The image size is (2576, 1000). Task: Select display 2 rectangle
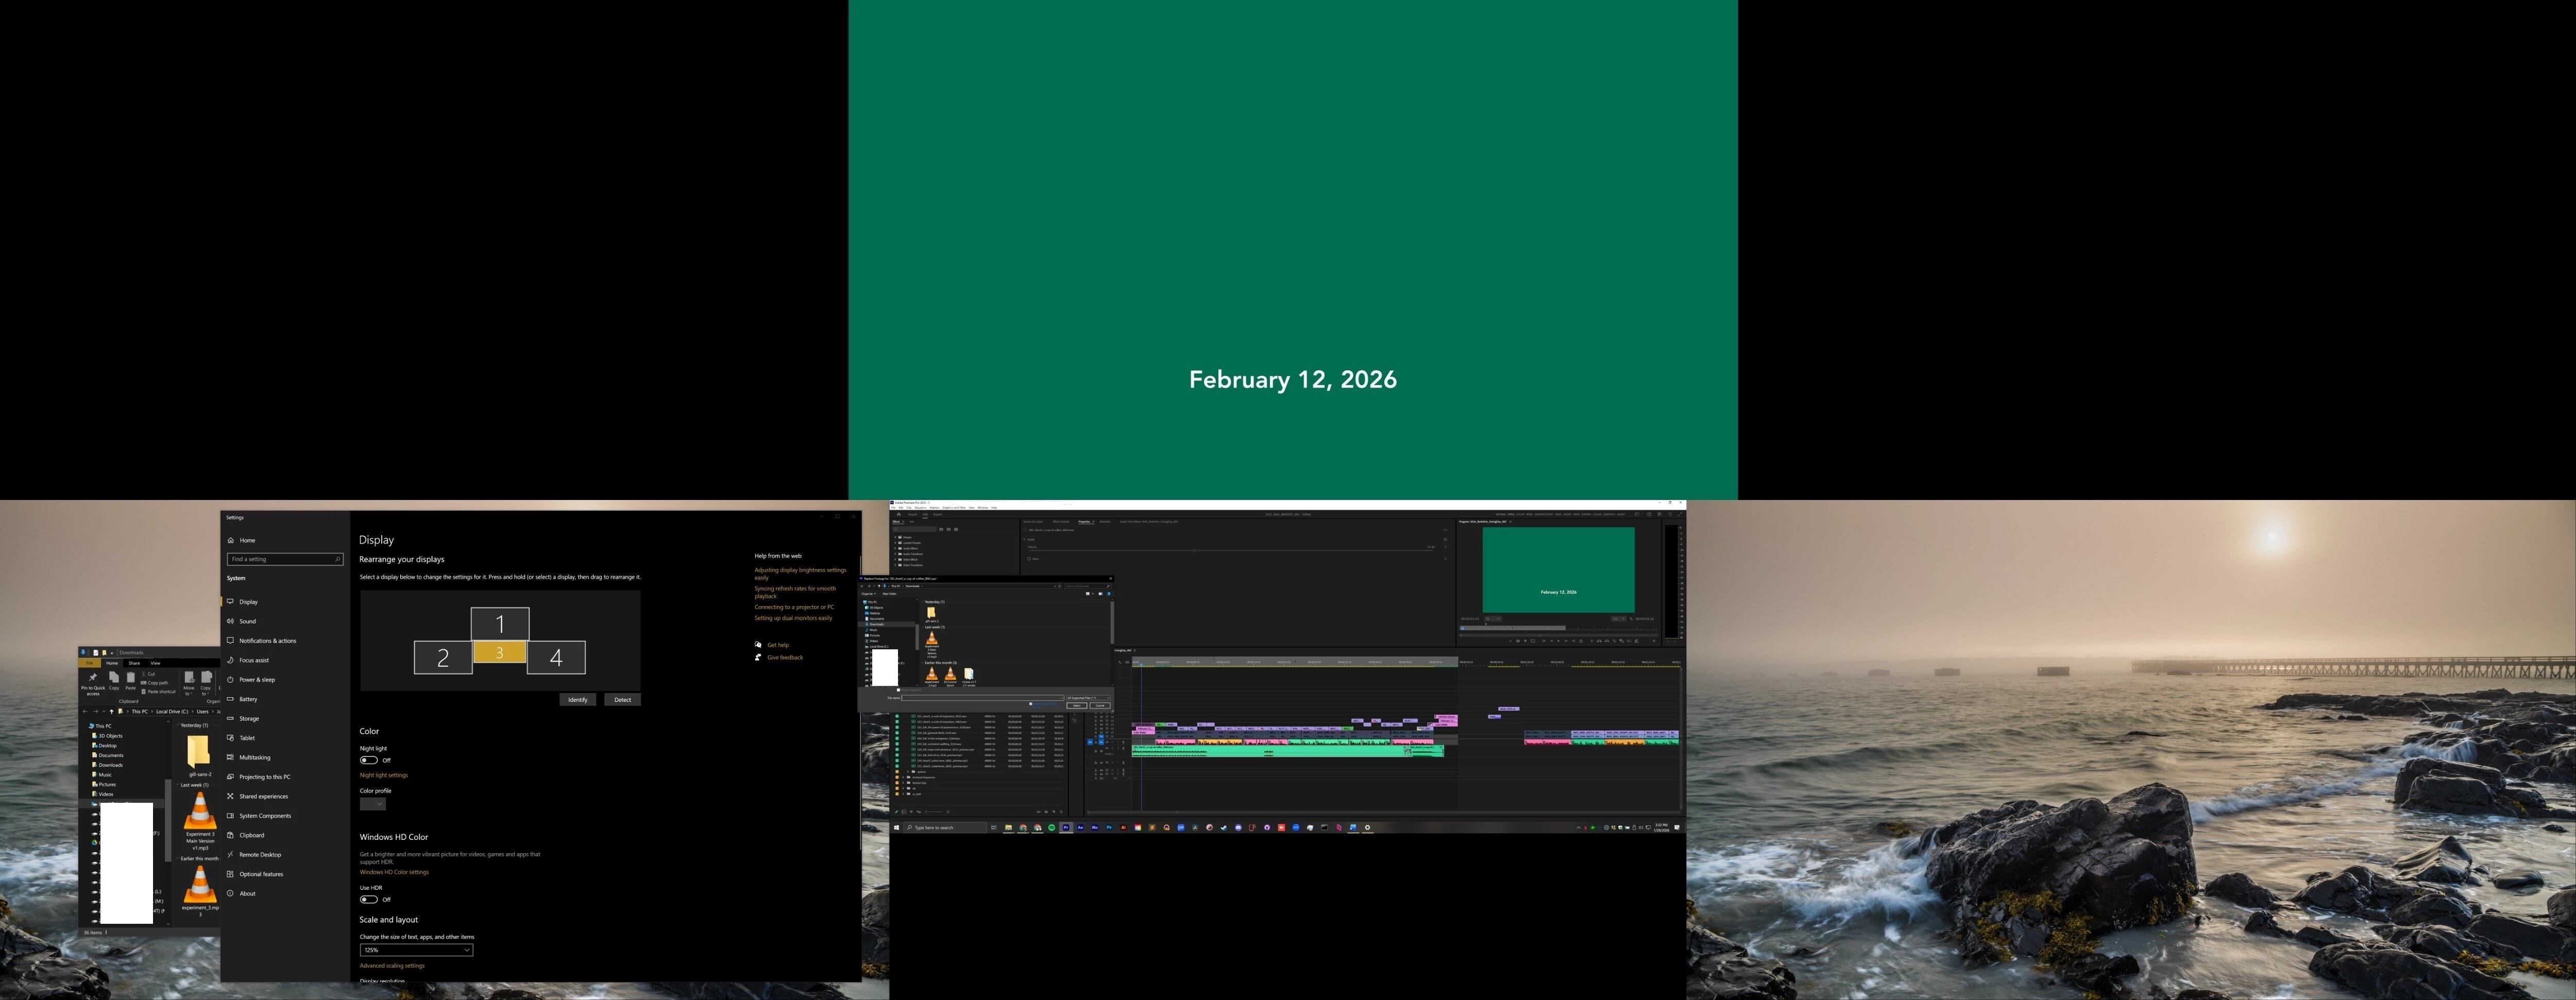(443, 658)
